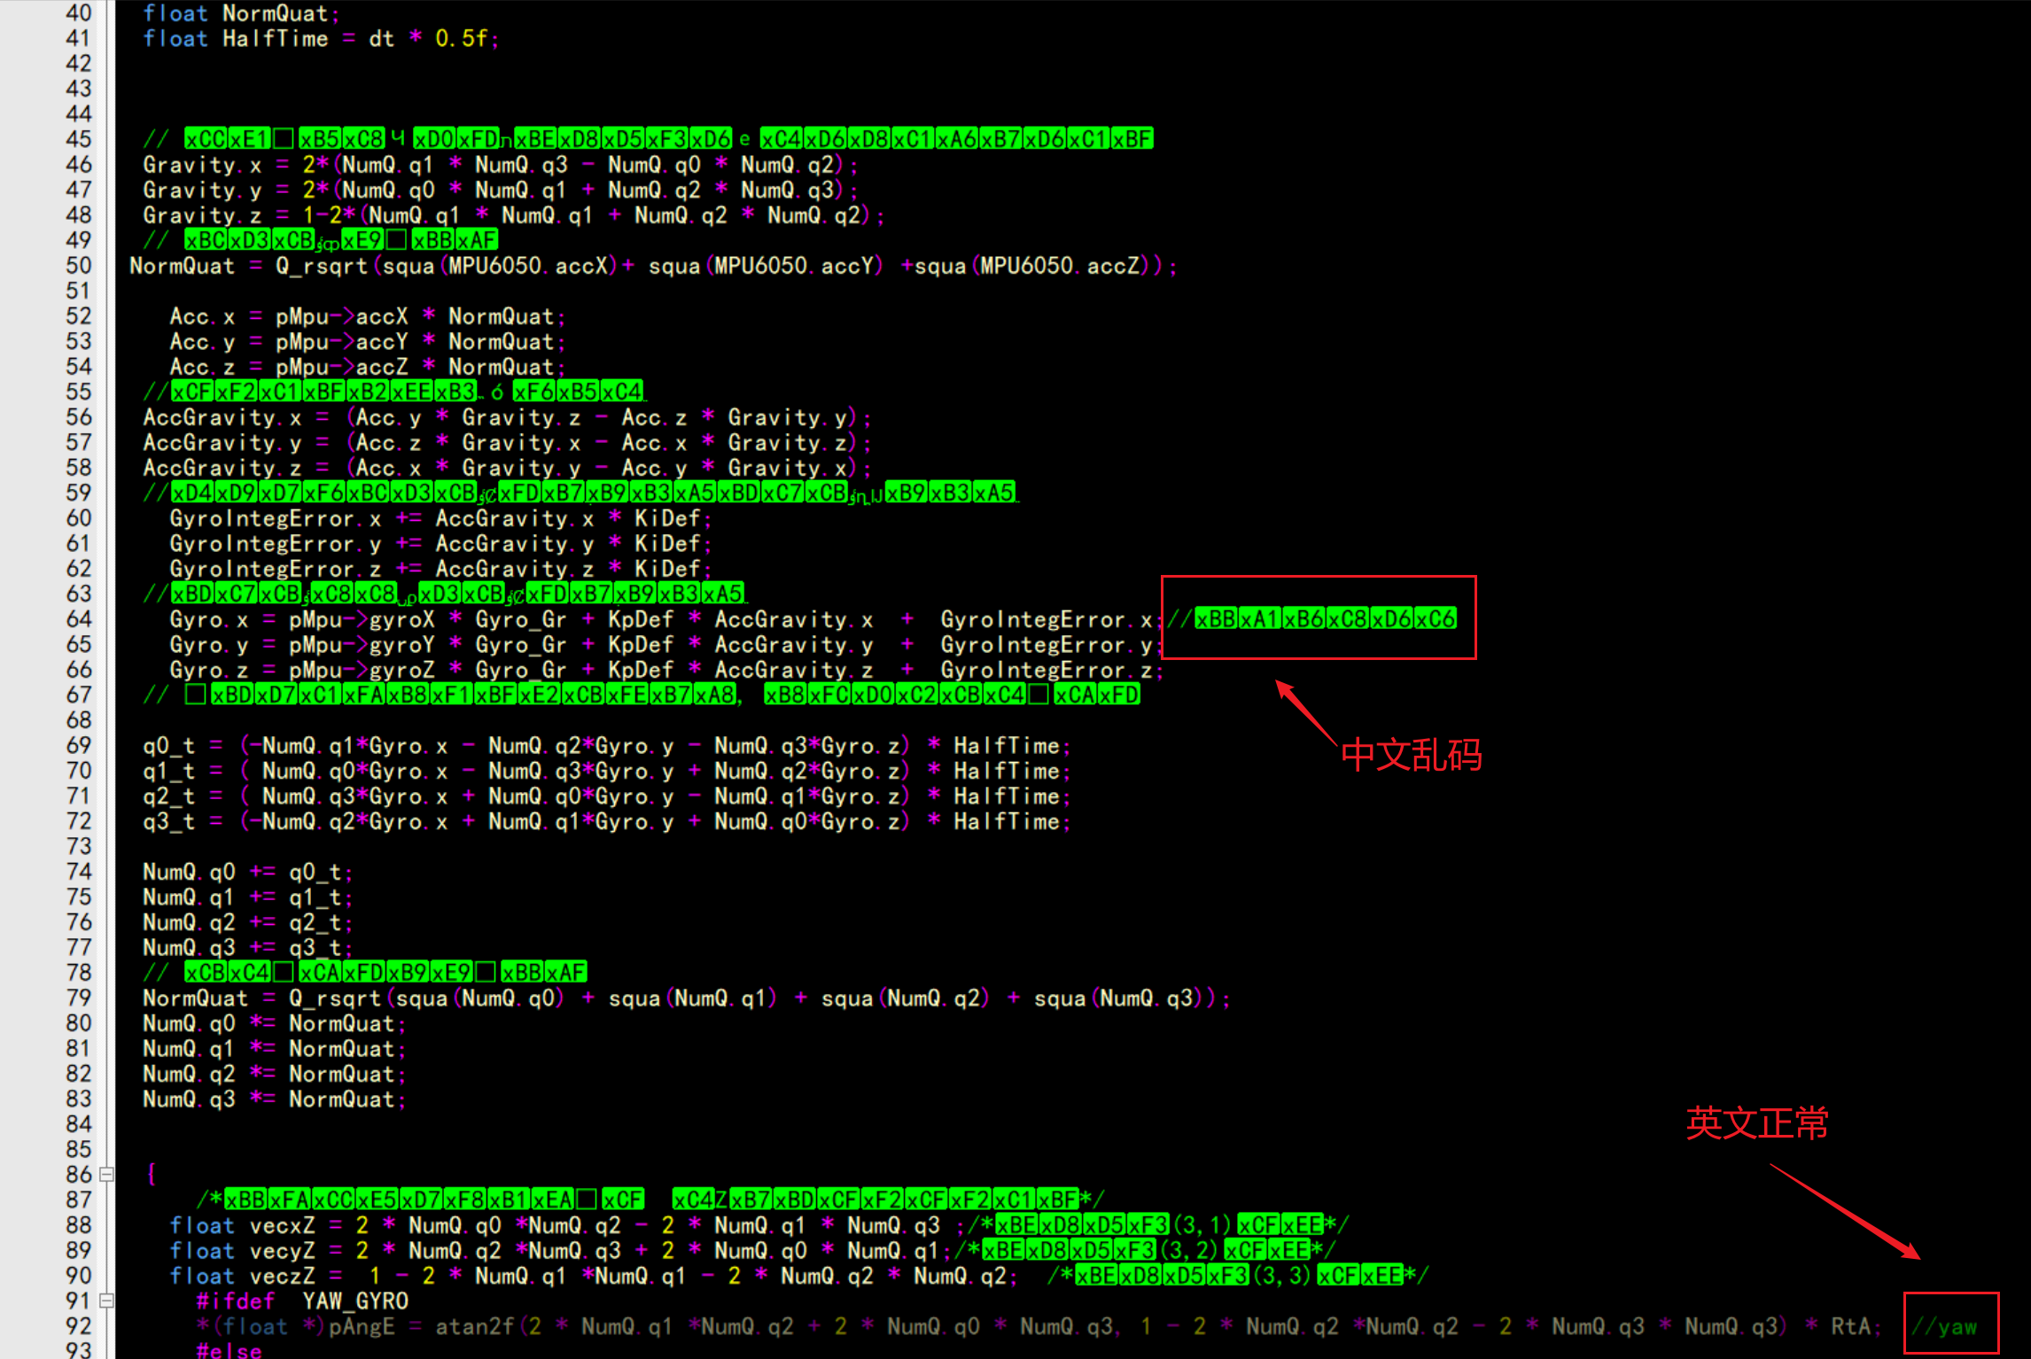Collapse the #ifdef YAW_GYRO fold at line 91
Viewport: 2031px width, 1359px height.
[x=106, y=1301]
